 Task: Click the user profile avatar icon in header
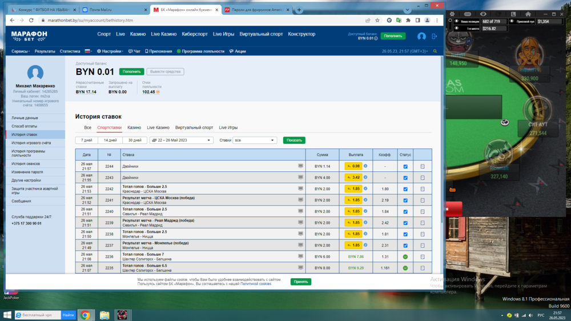coord(421,36)
